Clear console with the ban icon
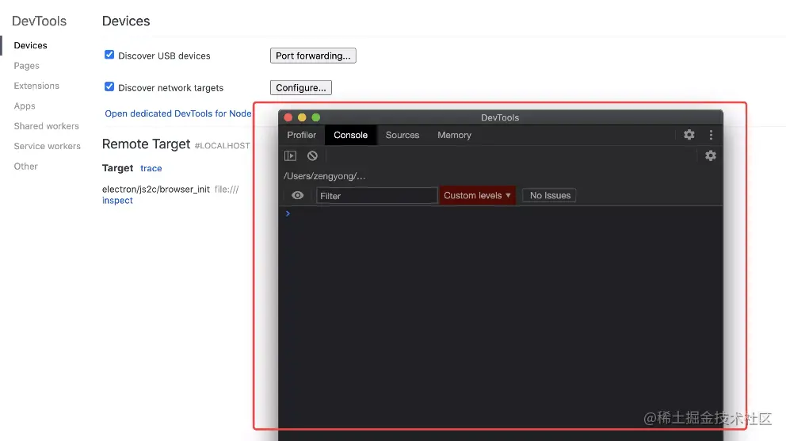 click(312, 156)
